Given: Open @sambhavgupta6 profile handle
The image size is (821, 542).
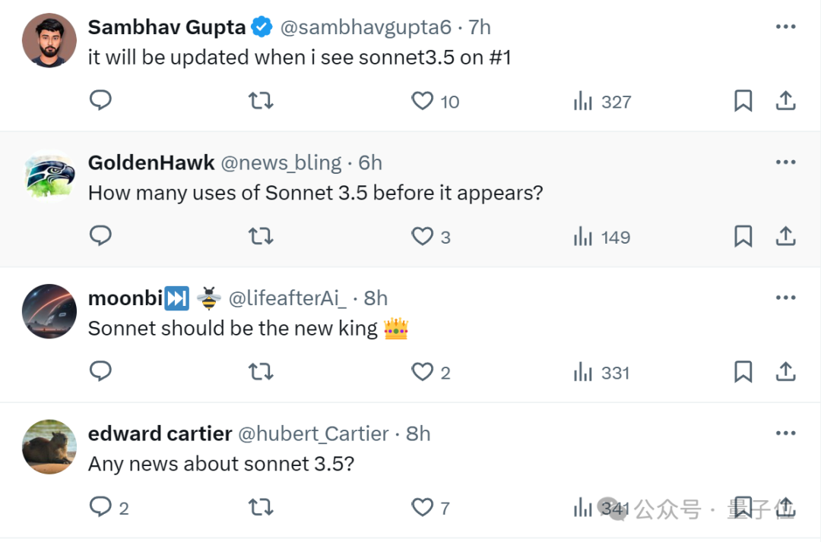Looking at the screenshot, I should (x=366, y=27).
